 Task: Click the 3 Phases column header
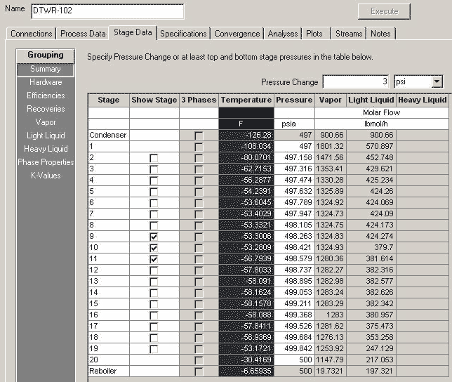(x=199, y=100)
